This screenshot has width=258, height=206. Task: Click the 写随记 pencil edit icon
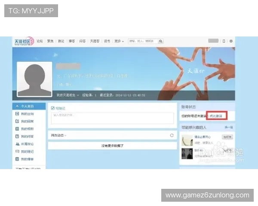coord(52,109)
